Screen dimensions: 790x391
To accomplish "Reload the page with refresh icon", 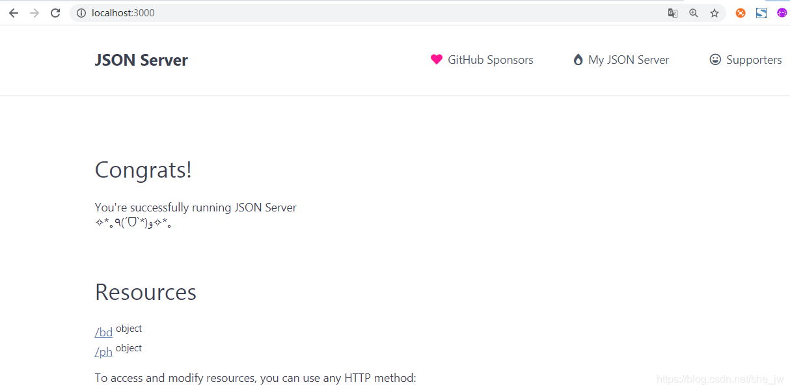I will [55, 13].
